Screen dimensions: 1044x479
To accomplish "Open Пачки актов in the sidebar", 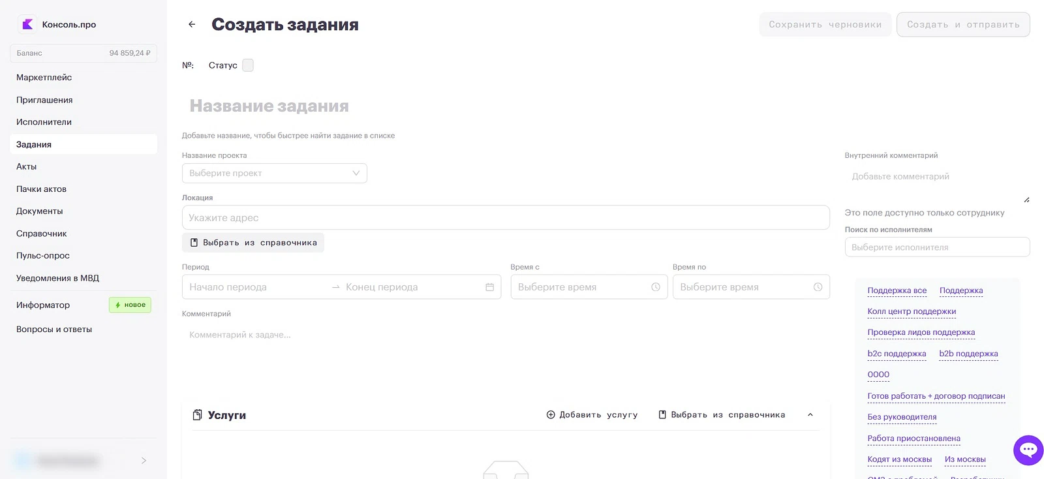I will point(84,189).
